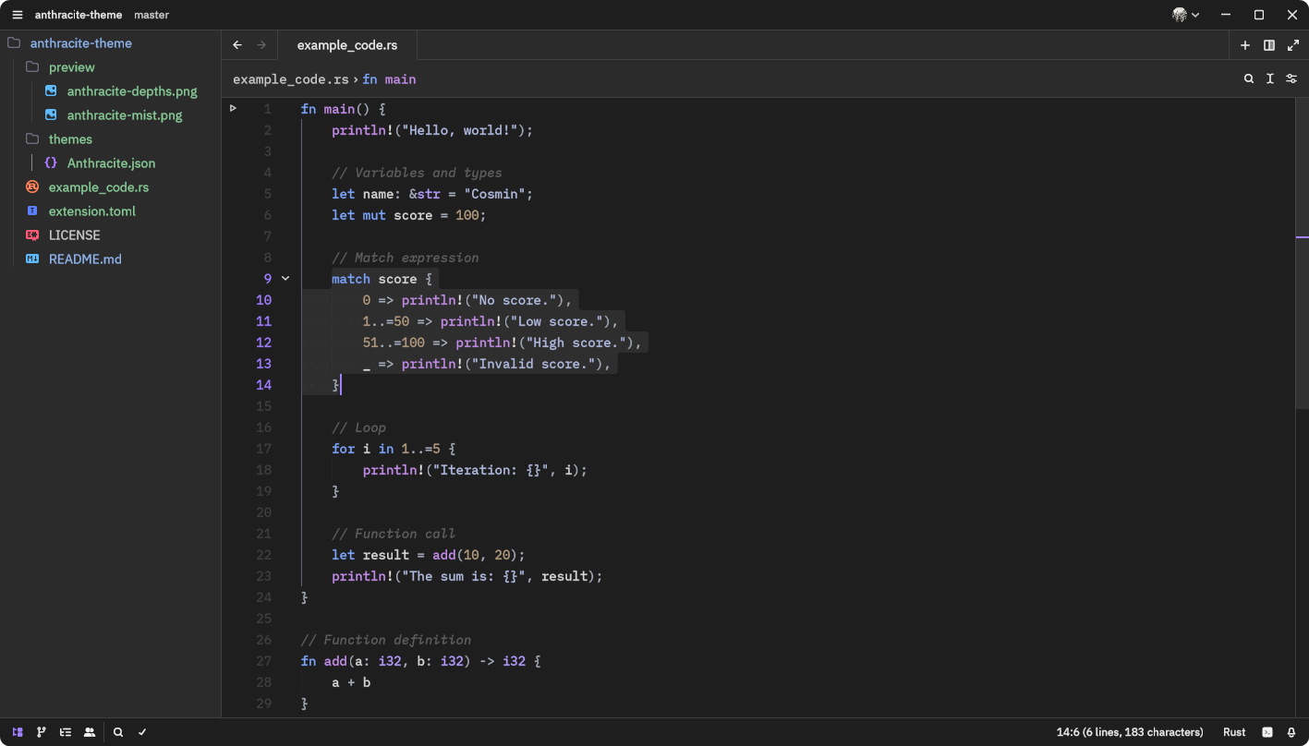1309x746 pixels.
Task: Open README.md in the file tree
Action: point(85,259)
